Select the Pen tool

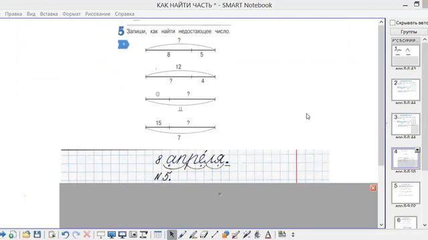(183, 234)
